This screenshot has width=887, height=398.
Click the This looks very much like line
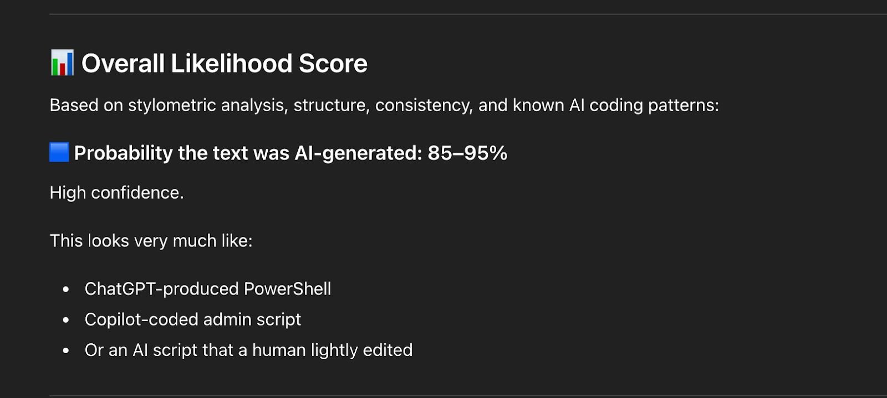point(151,241)
